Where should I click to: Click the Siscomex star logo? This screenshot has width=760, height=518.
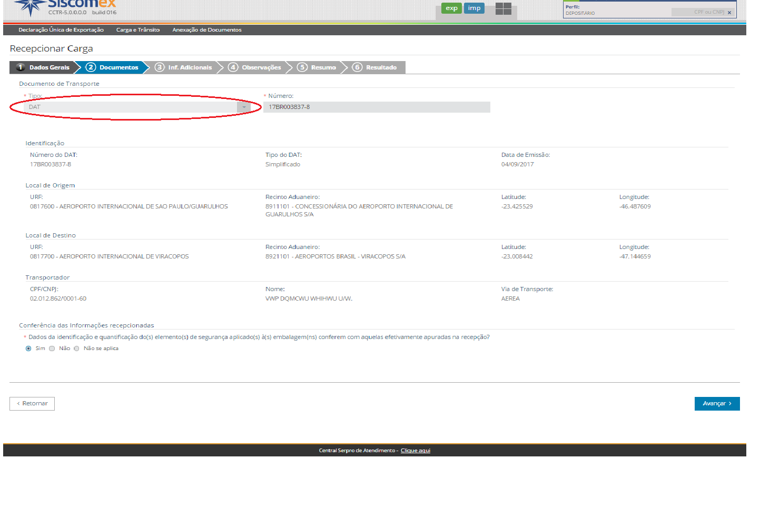pyautogui.click(x=30, y=7)
